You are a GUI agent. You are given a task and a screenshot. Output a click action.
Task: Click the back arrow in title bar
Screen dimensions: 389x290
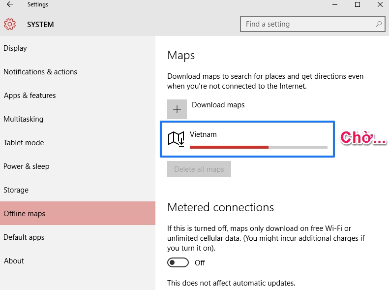[10, 5]
